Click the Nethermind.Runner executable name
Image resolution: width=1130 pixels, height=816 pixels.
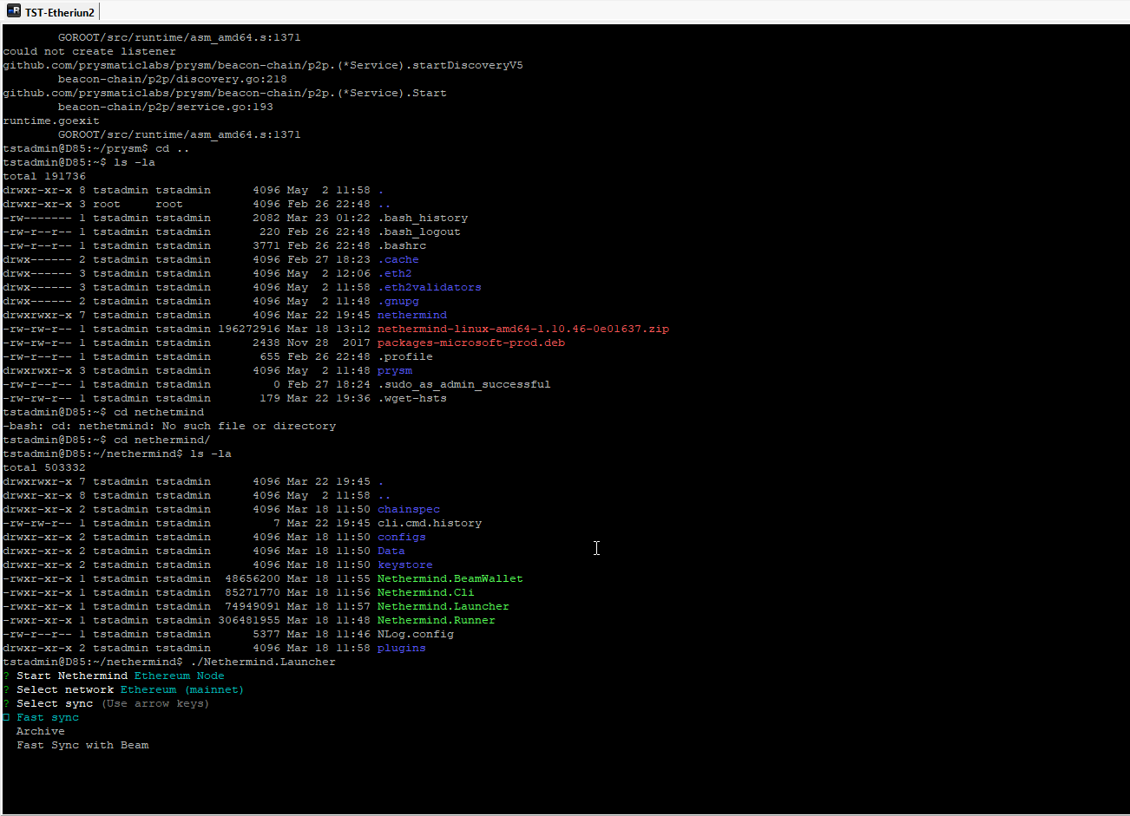click(436, 620)
